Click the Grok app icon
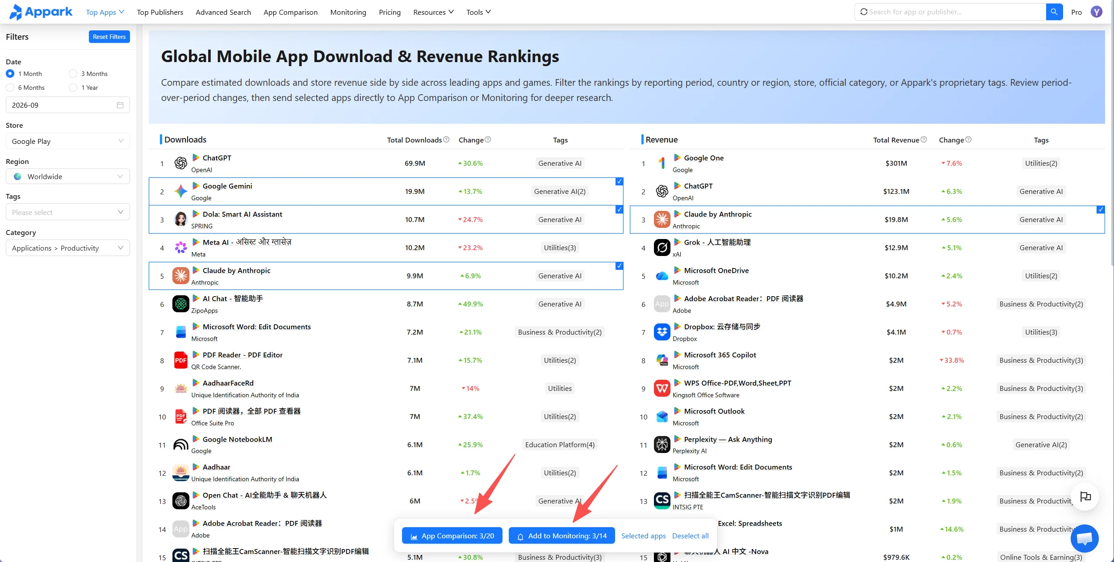 tap(662, 247)
